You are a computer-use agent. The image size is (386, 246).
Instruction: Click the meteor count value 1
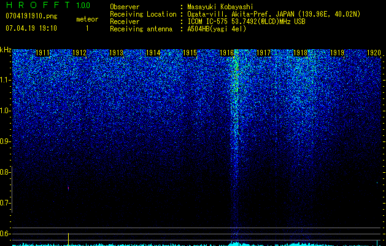coord(87,28)
